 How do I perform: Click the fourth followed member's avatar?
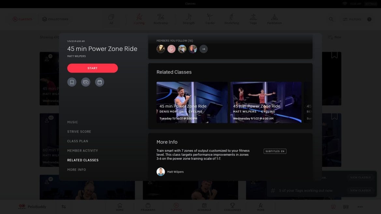[x=193, y=49]
